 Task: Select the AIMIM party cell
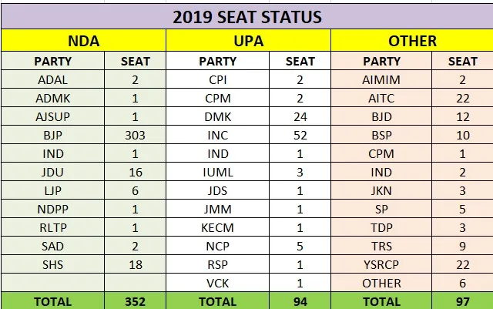click(x=382, y=79)
